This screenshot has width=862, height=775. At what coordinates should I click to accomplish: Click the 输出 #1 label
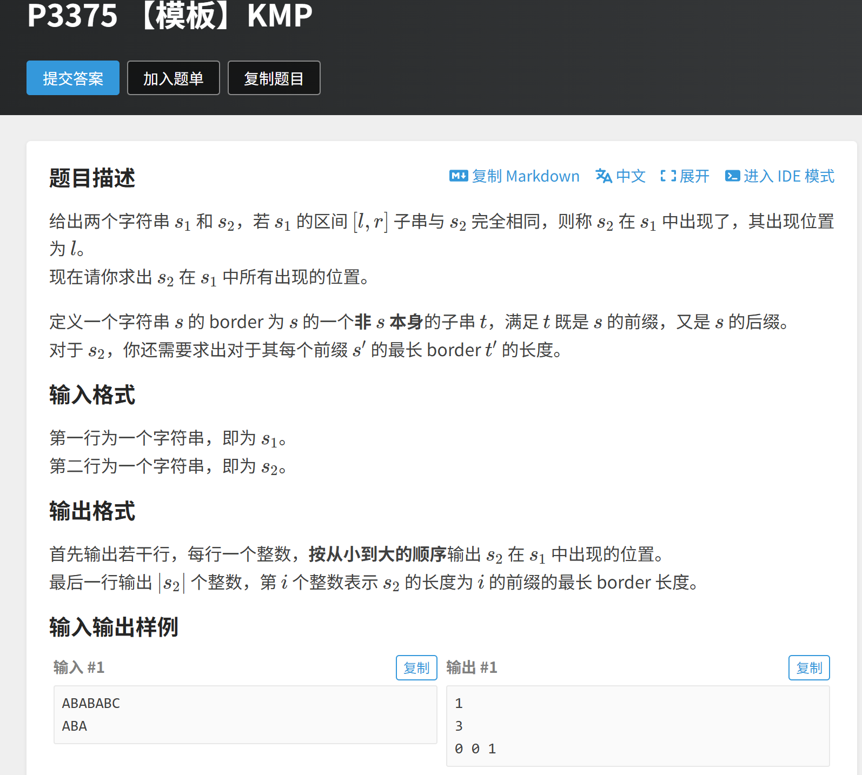[x=472, y=667]
